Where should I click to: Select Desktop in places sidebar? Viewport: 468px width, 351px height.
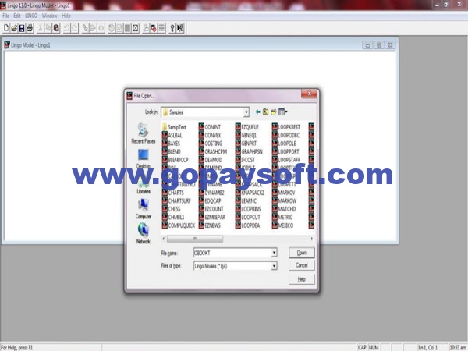[144, 159]
